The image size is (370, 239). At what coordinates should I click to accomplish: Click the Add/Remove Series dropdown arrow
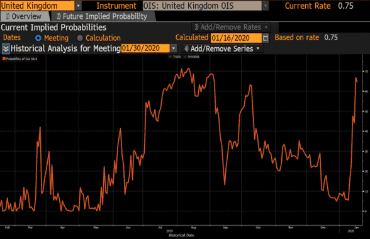pyautogui.click(x=258, y=48)
